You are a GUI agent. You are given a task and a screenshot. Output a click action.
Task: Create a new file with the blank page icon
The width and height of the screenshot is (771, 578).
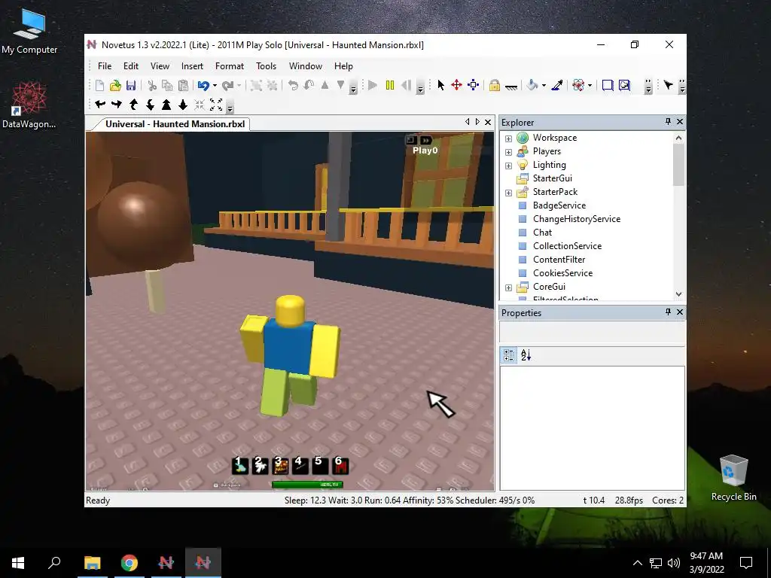click(100, 86)
